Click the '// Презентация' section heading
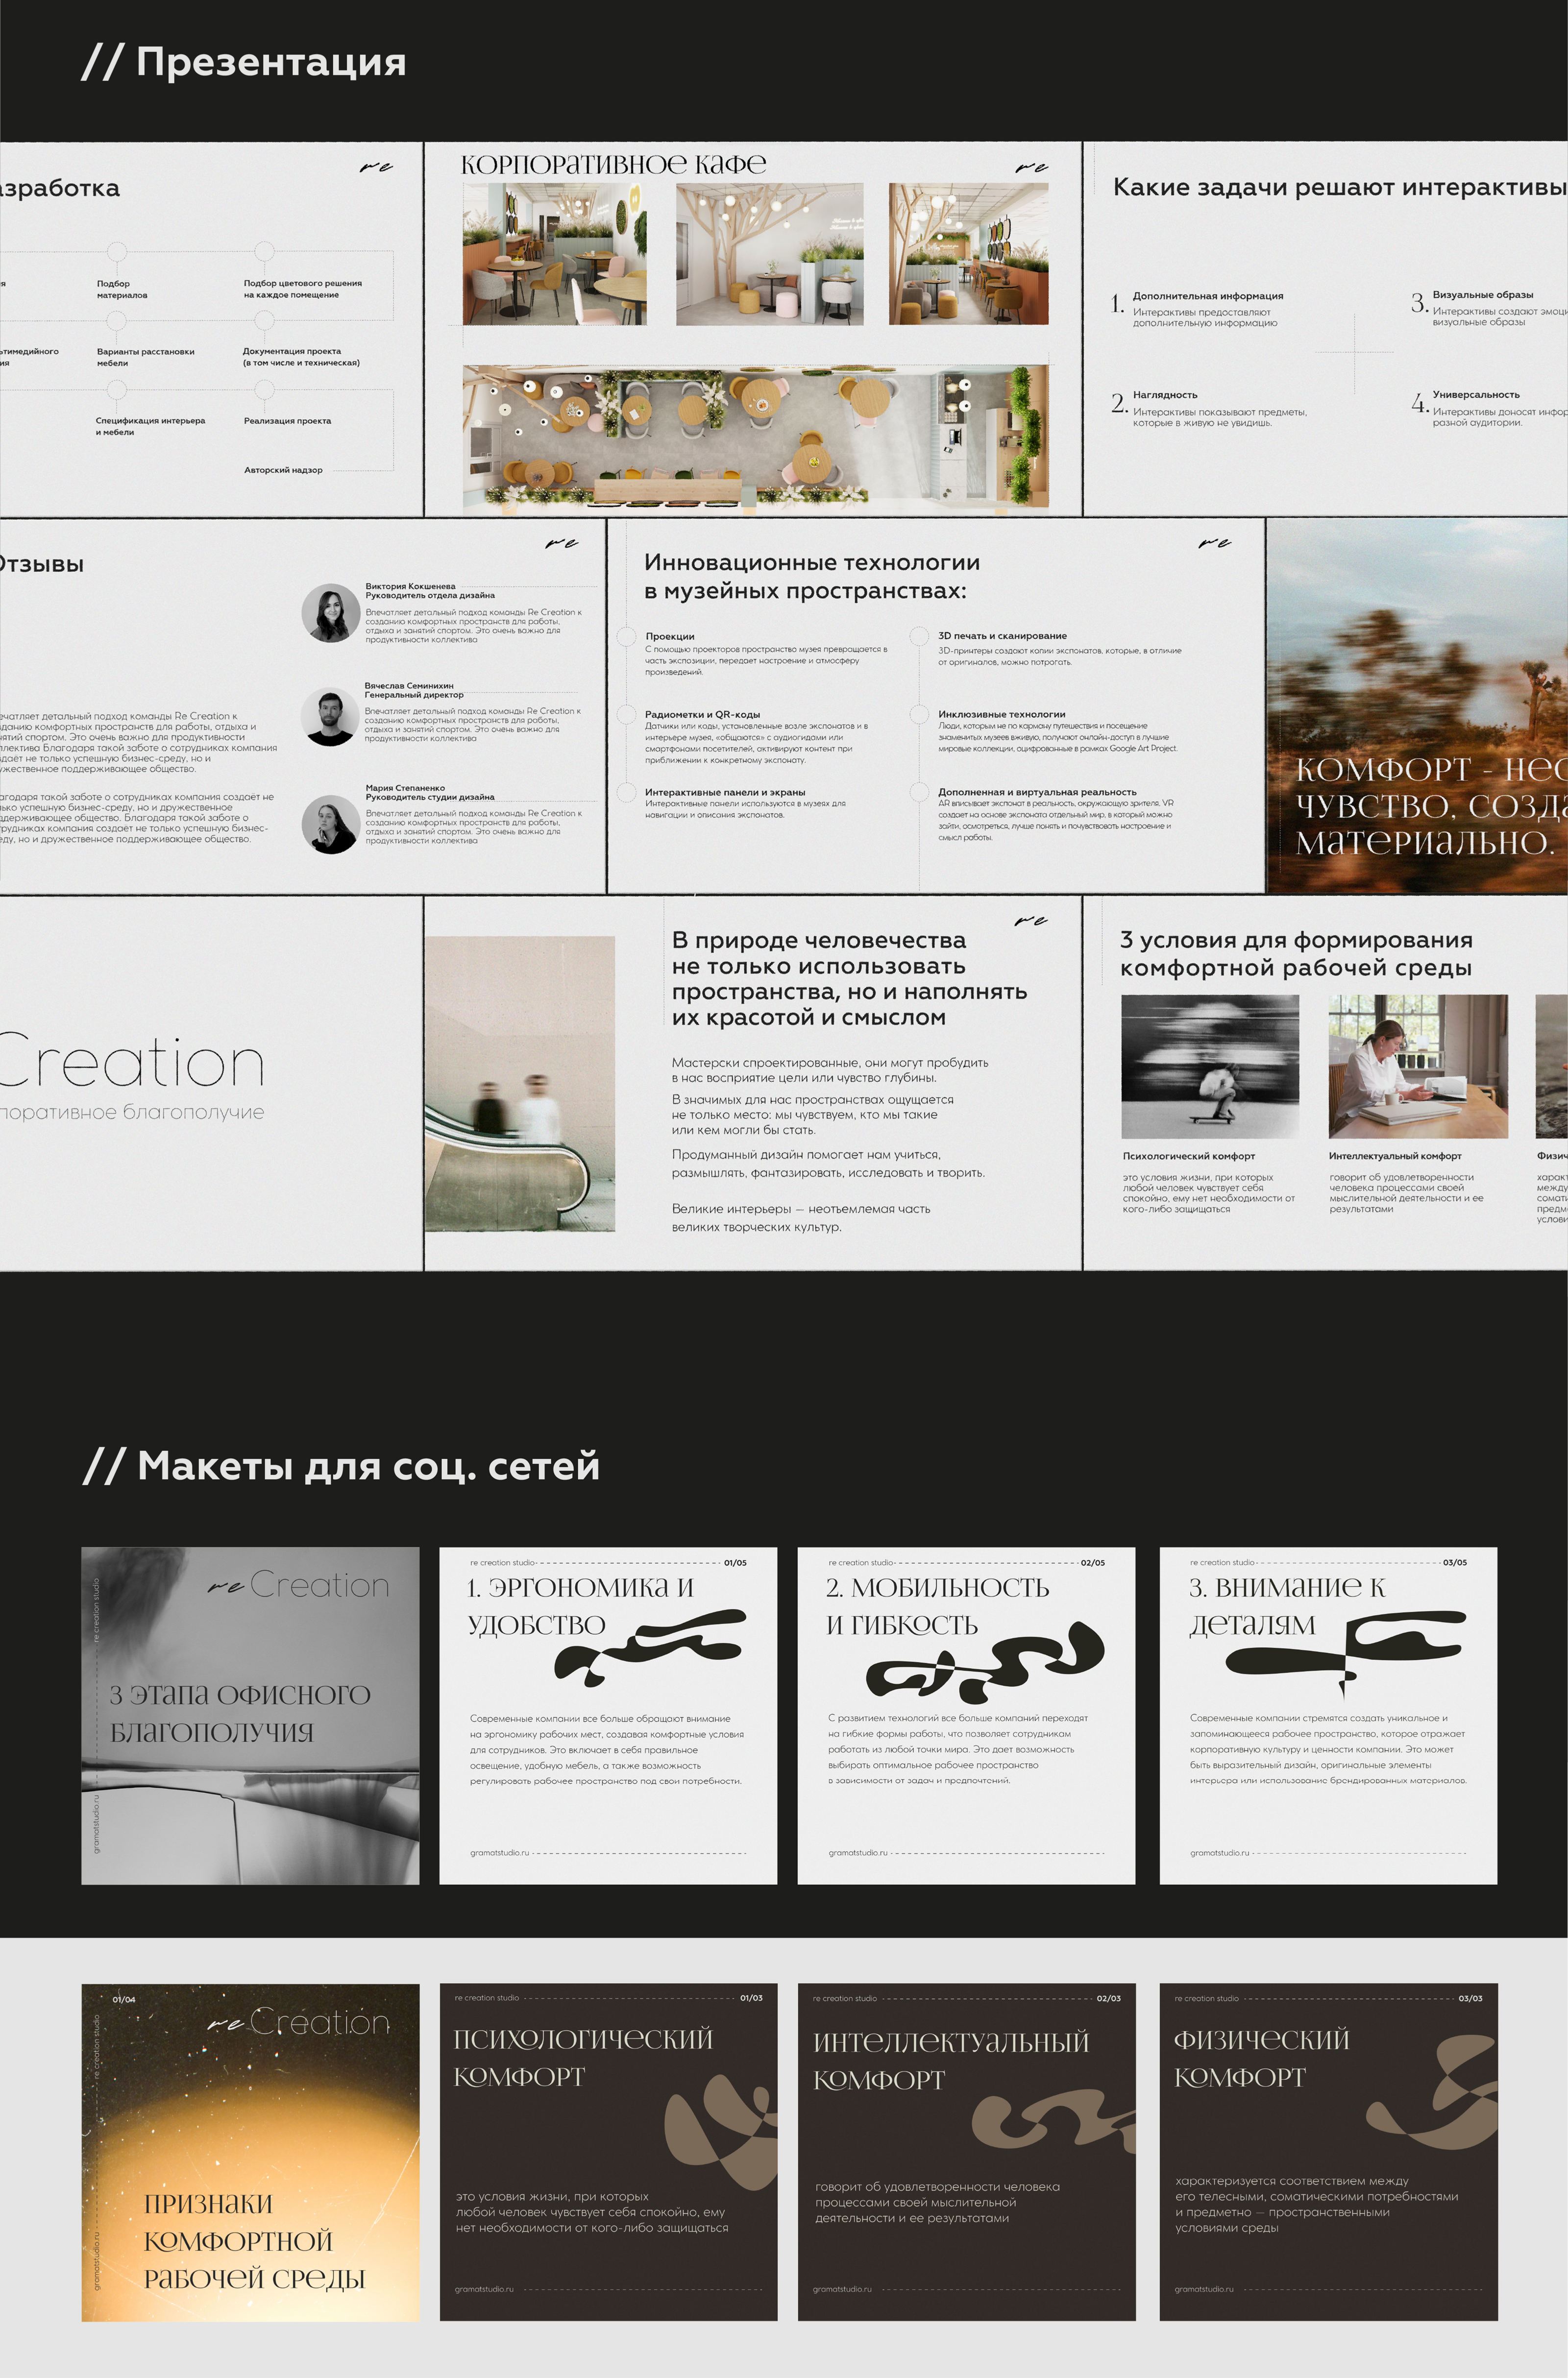1568x2378 pixels. pyautogui.click(x=243, y=62)
